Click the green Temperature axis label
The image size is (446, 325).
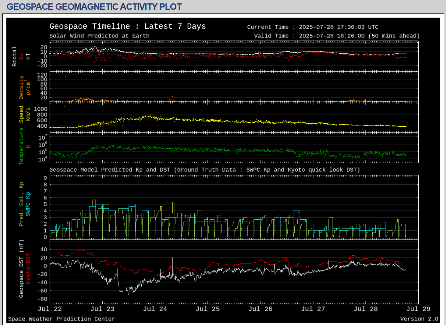point(21,146)
